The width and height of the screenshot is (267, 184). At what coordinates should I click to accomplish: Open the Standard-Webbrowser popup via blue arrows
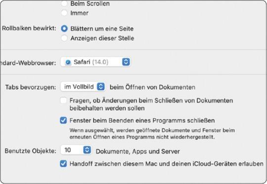tap(126, 62)
